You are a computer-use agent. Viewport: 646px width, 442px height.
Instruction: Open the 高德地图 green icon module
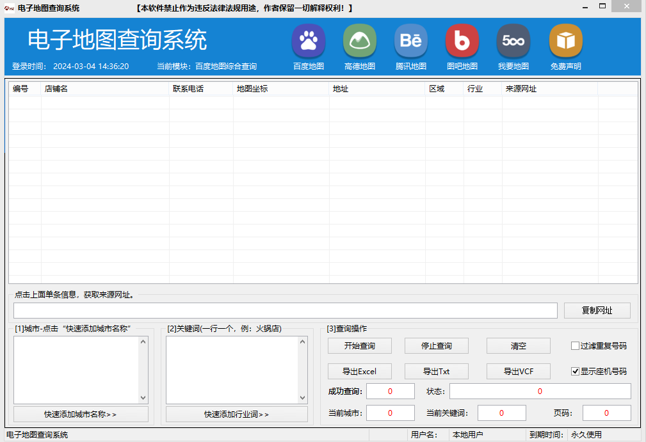point(360,41)
